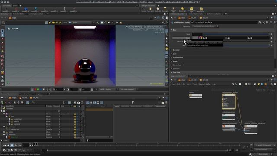Click the Spot Light shelf tool
Screen dimensions: 277x156
[158, 10]
